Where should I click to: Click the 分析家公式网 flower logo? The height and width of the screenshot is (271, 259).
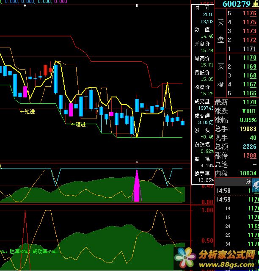[x=185, y=257]
